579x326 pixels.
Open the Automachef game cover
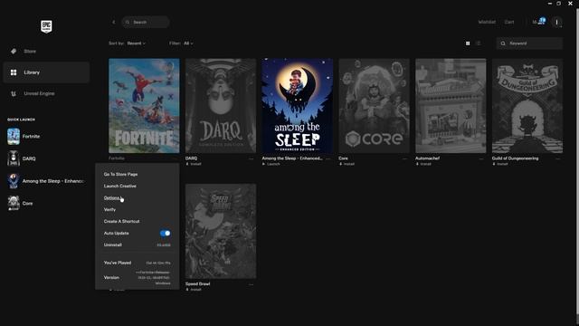click(x=451, y=106)
